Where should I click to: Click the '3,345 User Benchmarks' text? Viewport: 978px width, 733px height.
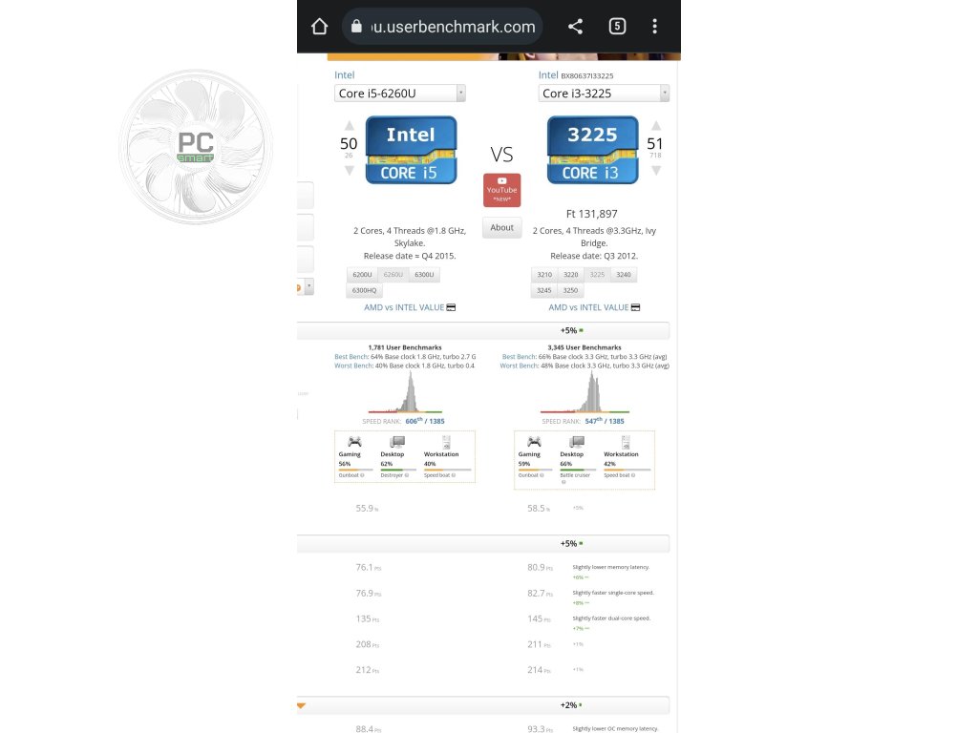pos(585,347)
